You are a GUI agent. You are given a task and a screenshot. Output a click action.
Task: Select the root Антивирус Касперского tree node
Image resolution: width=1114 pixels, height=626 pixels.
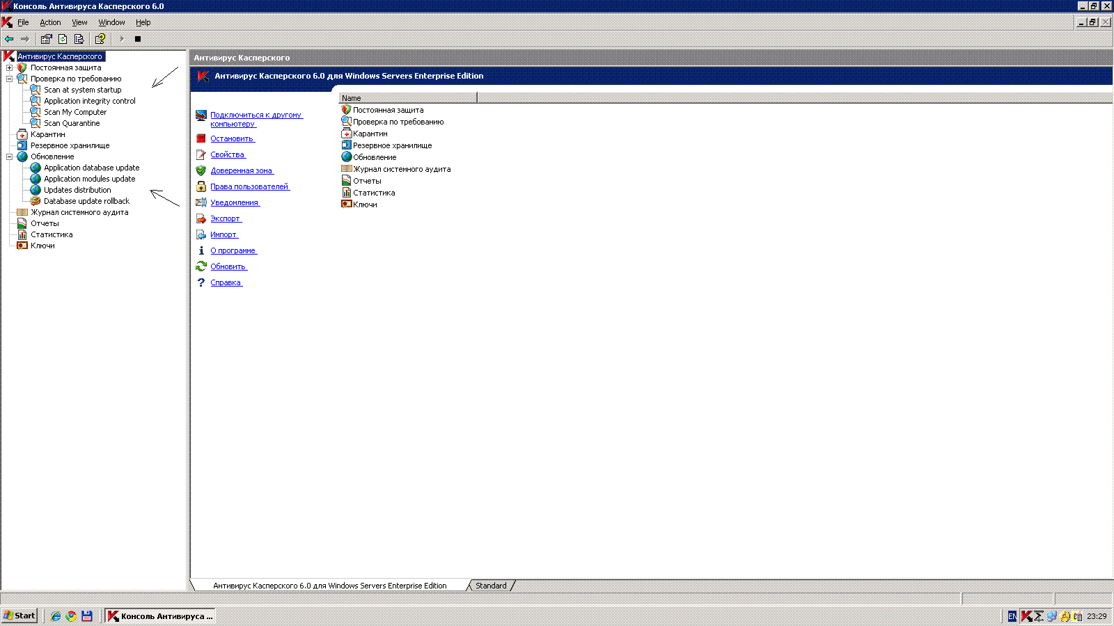click(x=60, y=56)
